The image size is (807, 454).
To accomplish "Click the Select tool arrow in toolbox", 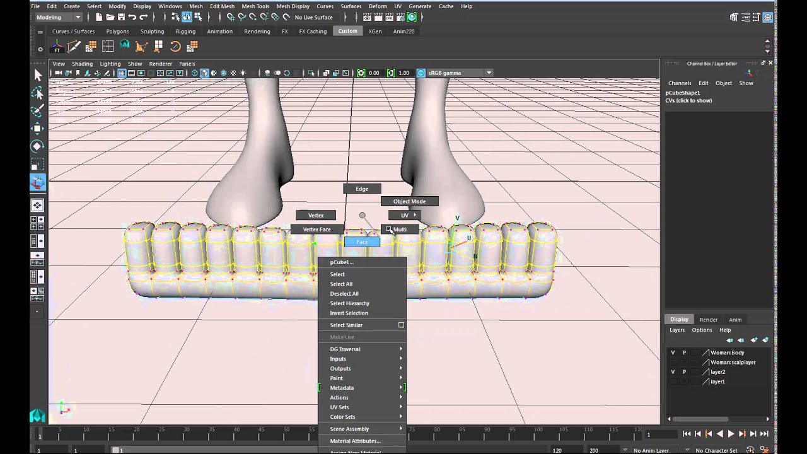I will (37, 75).
